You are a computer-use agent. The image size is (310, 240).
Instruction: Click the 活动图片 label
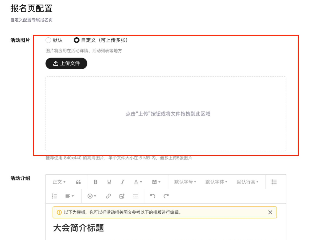tap(20, 40)
